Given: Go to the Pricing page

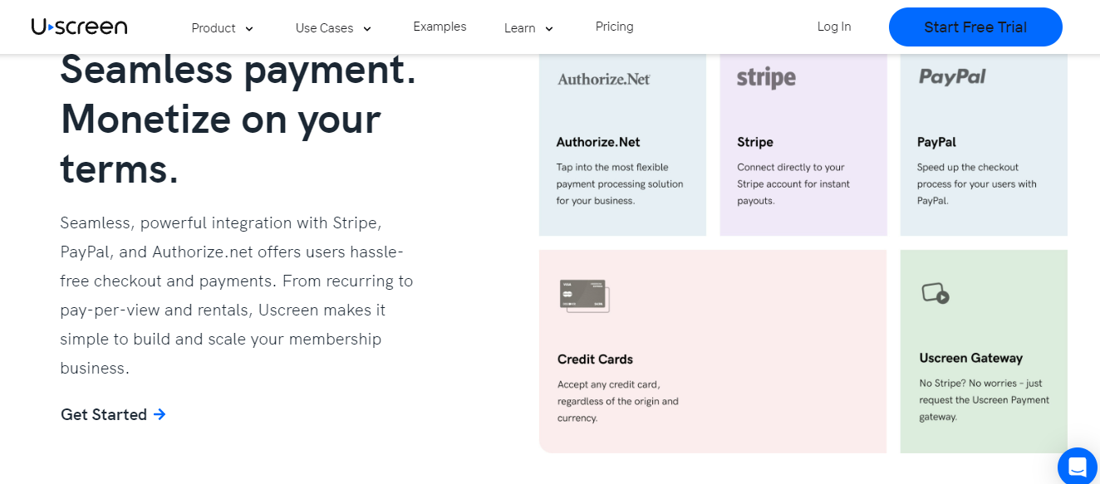Looking at the screenshot, I should point(614,26).
